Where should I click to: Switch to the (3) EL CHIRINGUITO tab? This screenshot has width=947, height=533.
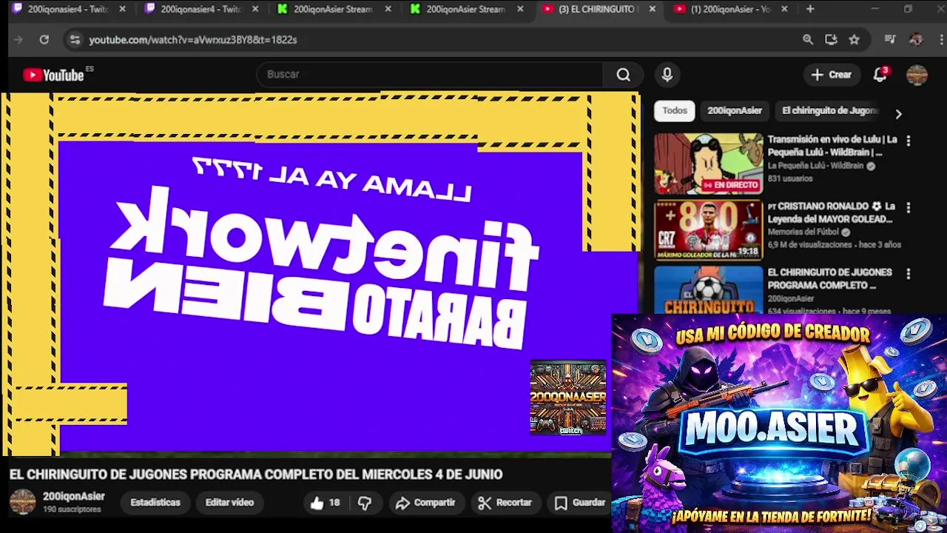coord(599,9)
